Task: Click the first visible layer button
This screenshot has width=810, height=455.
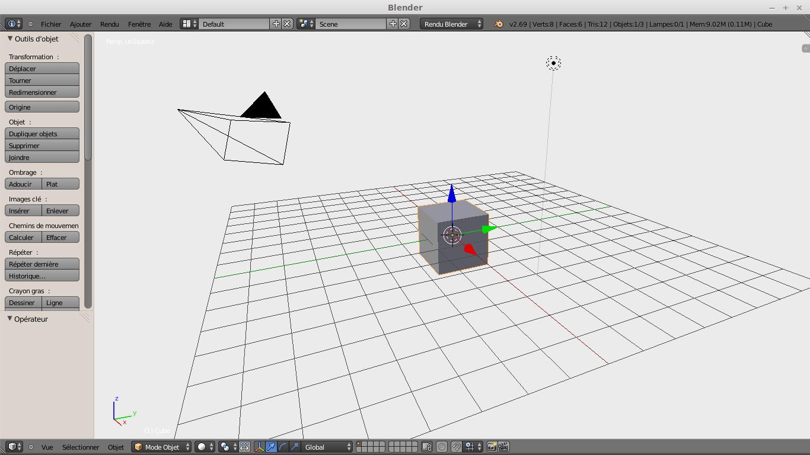Action: click(x=359, y=444)
